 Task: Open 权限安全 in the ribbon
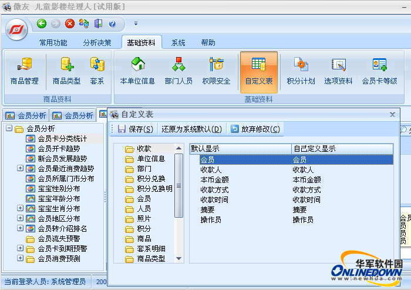pos(216,71)
